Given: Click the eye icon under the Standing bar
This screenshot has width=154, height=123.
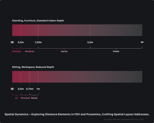Looking at the screenshot, I should click(x=12, y=42).
